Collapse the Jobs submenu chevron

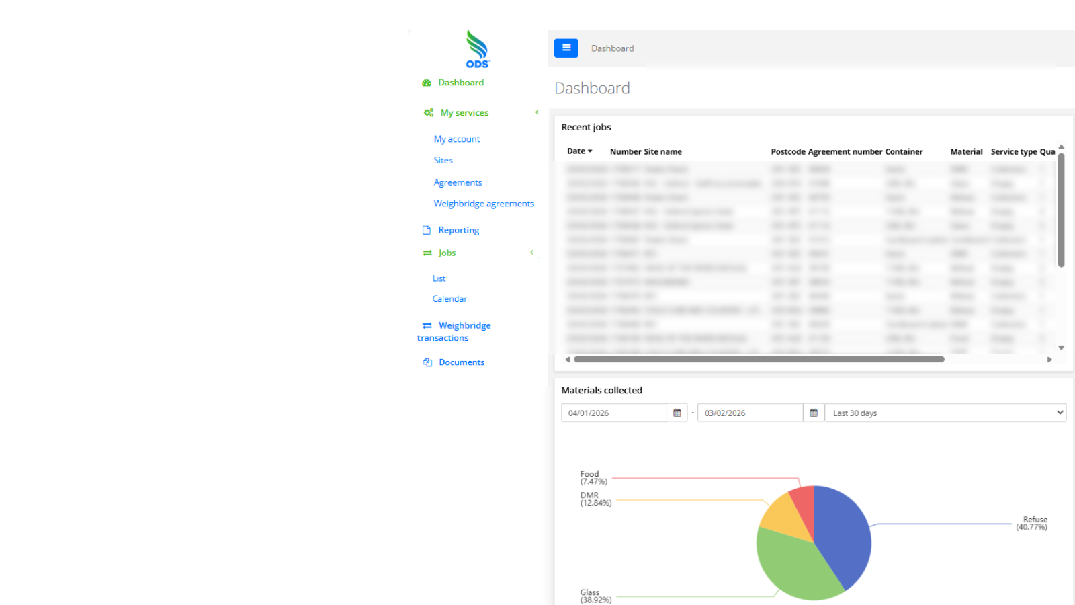(x=531, y=253)
